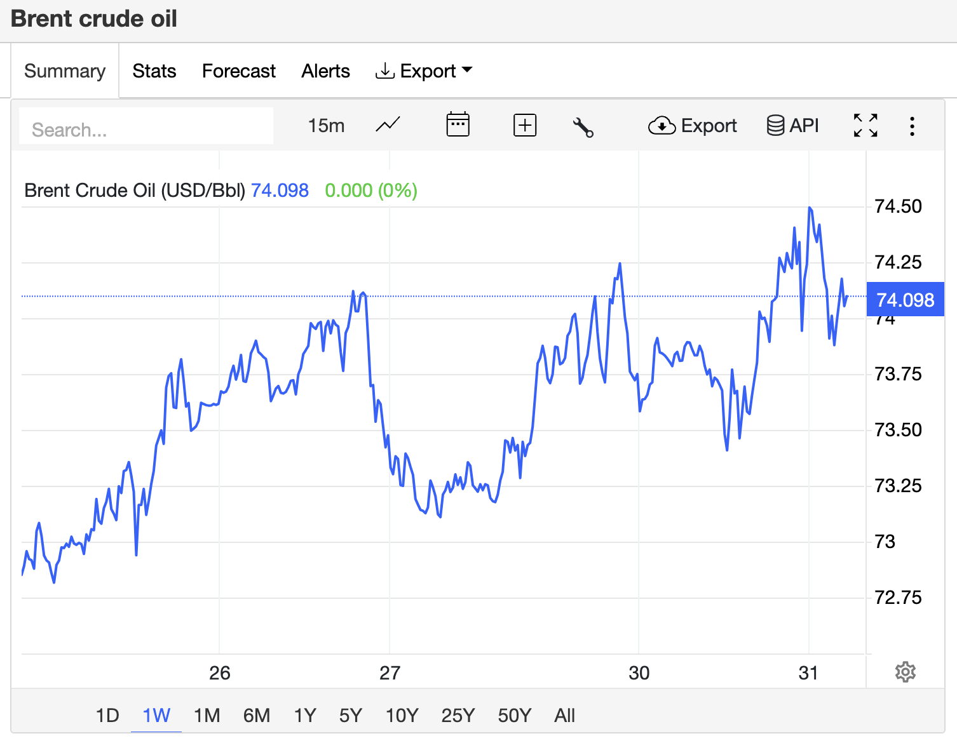Select the 1W time range
The height and width of the screenshot is (743, 957).
[156, 716]
